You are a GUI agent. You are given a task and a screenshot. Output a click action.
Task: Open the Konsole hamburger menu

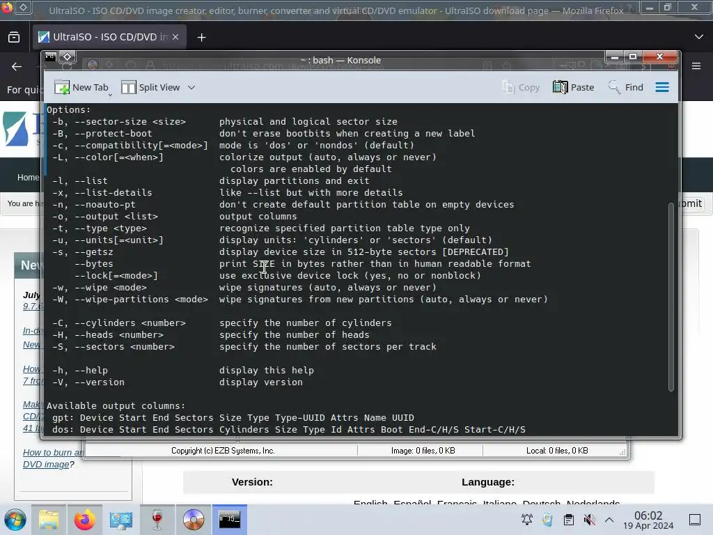pos(662,87)
